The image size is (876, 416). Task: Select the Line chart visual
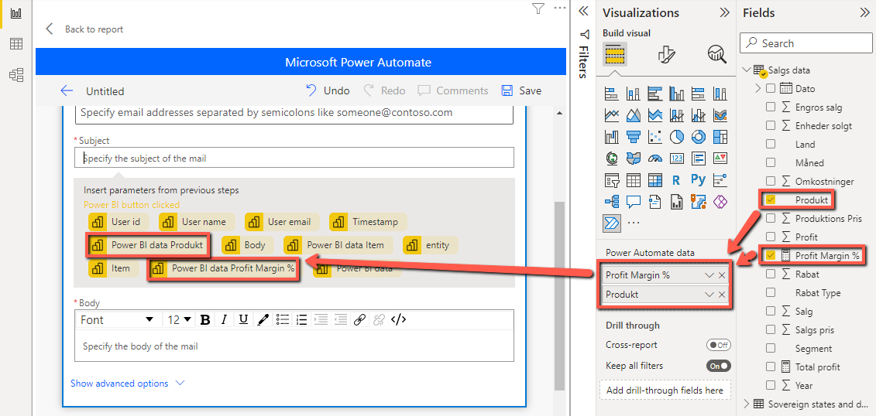[612, 115]
